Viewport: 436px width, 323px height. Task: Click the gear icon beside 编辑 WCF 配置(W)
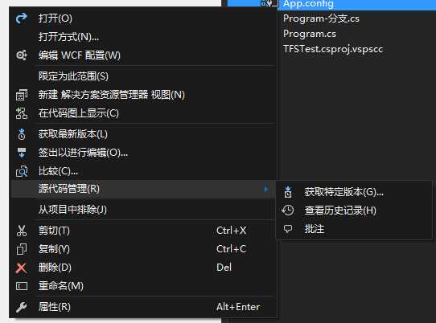[22, 55]
